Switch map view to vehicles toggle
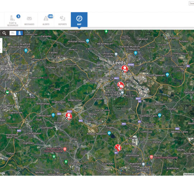The width and height of the screenshot is (194, 176). point(13,33)
